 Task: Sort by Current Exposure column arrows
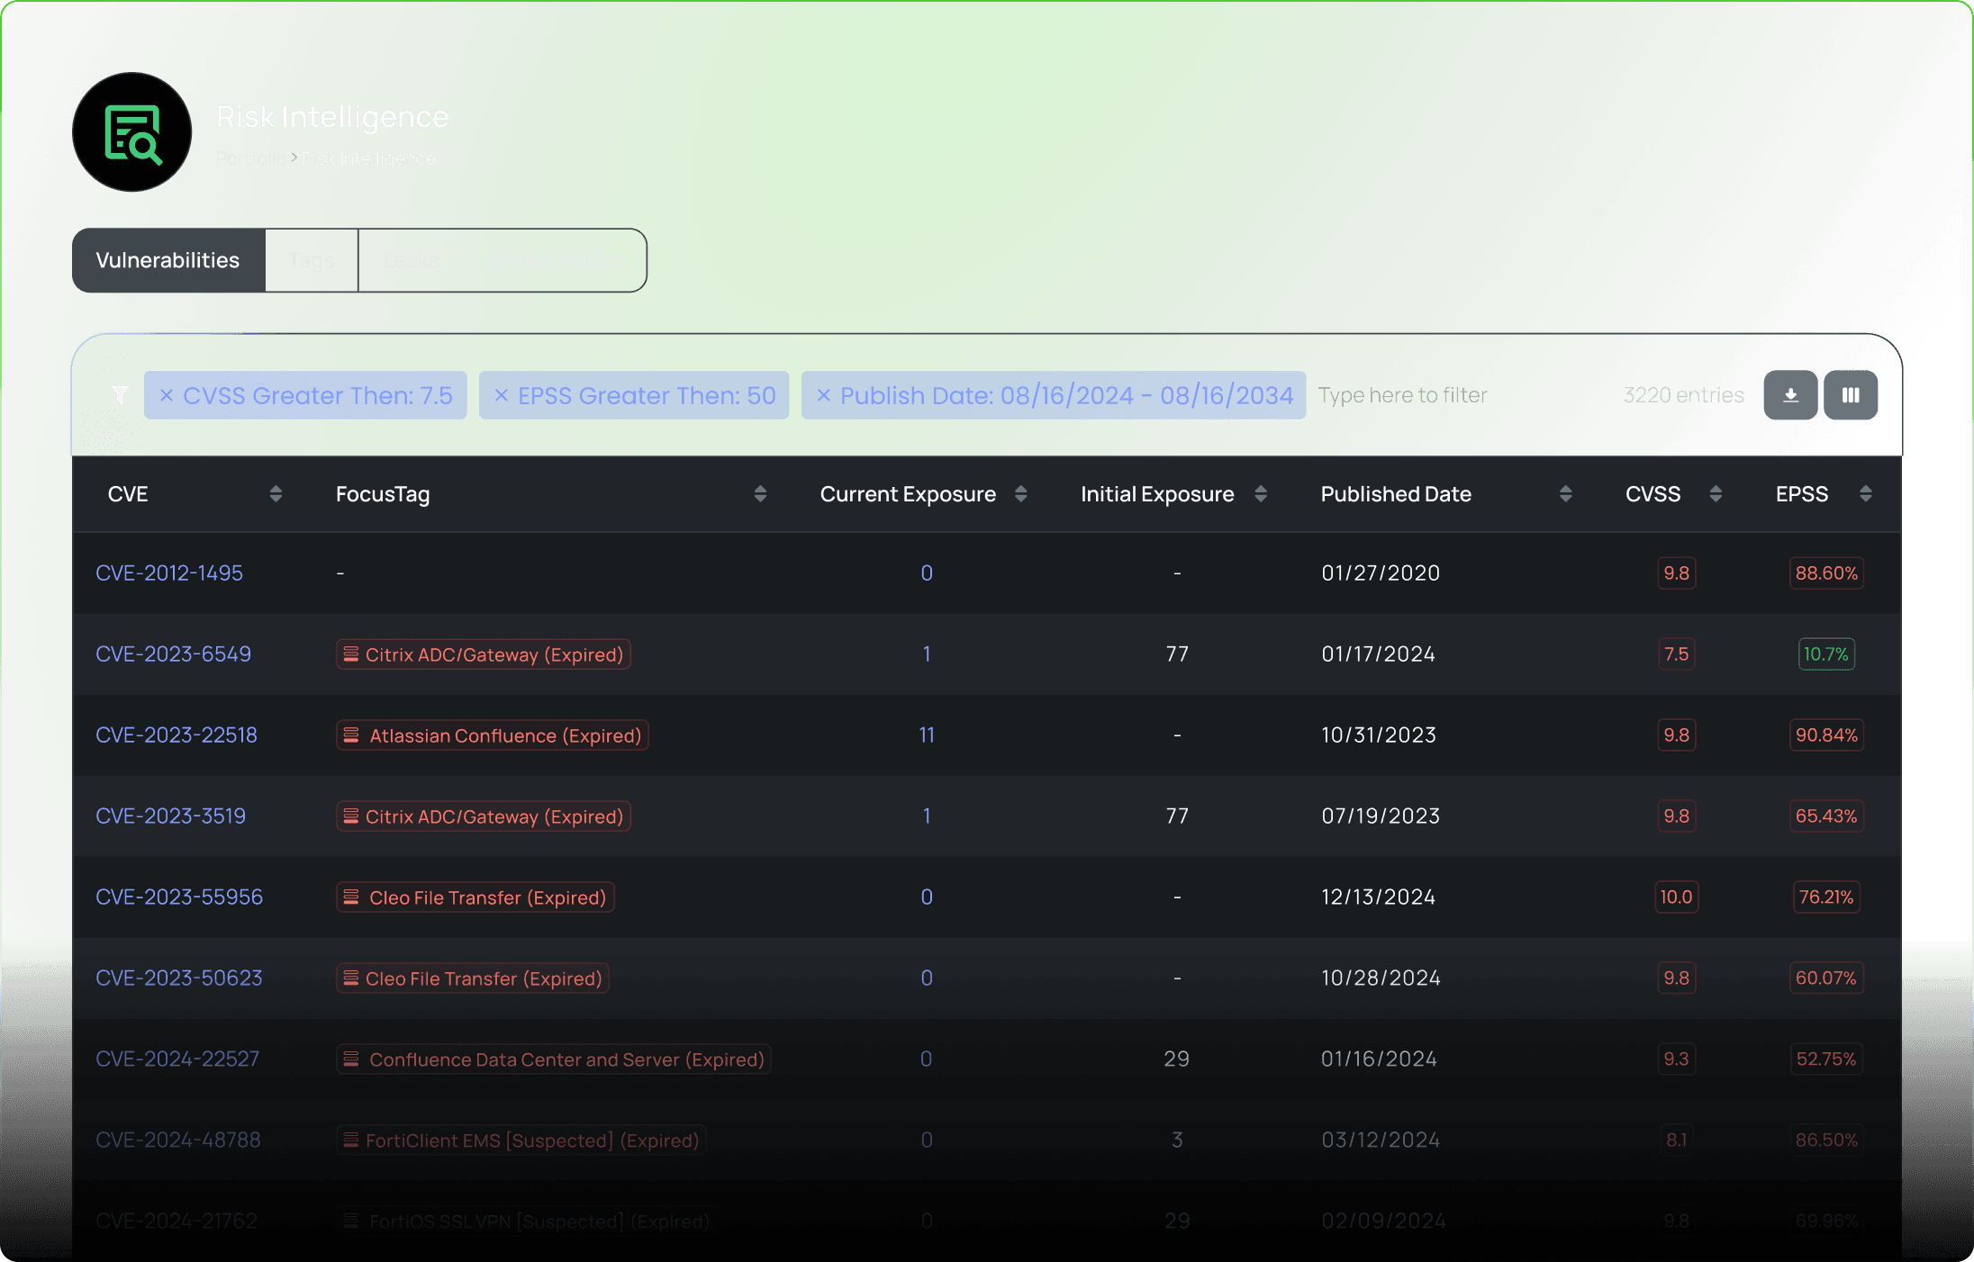click(x=1020, y=494)
